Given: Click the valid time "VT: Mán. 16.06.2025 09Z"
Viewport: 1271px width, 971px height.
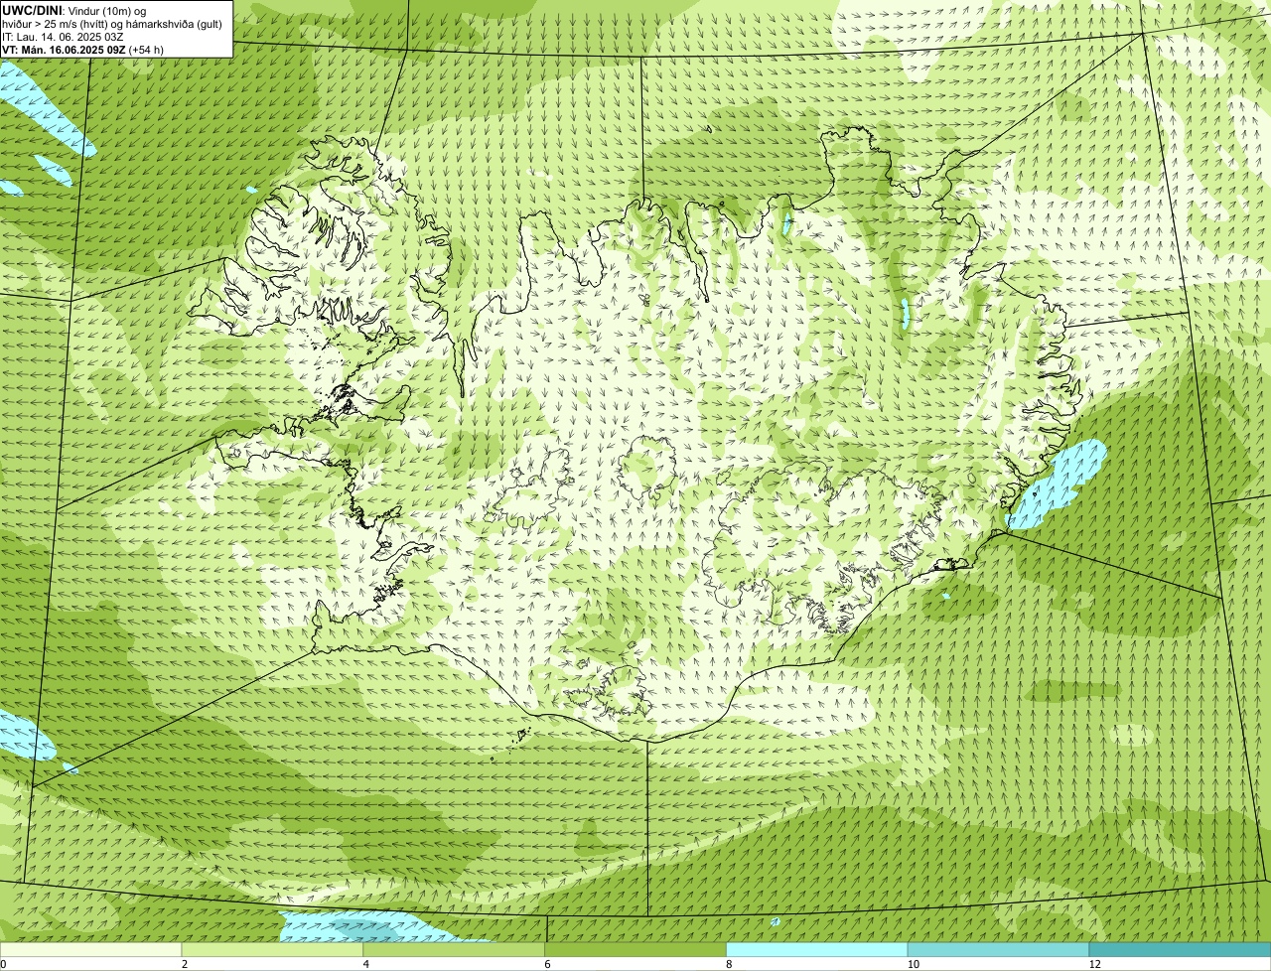Looking at the screenshot, I should tap(63, 49).
